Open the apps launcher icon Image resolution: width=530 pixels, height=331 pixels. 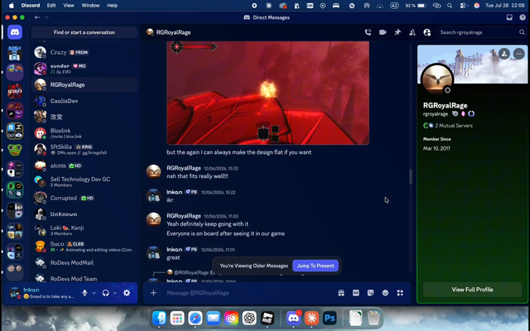coord(400,293)
